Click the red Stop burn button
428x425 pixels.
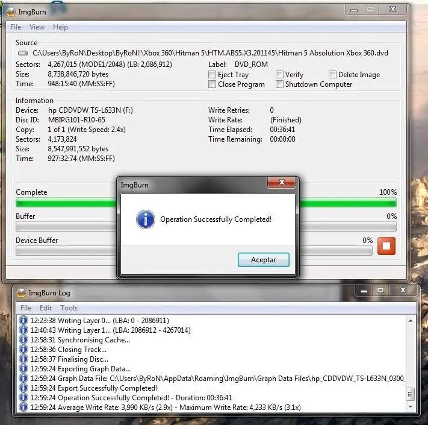(x=386, y=246)
